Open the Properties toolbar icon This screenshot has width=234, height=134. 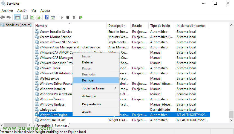(x=25, y=17)
